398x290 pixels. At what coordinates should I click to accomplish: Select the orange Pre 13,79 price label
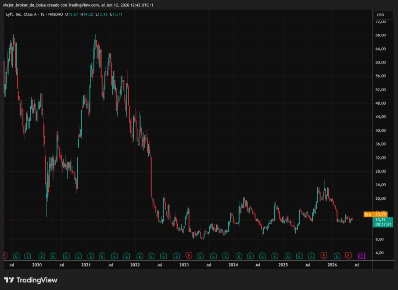pos(376,215)
